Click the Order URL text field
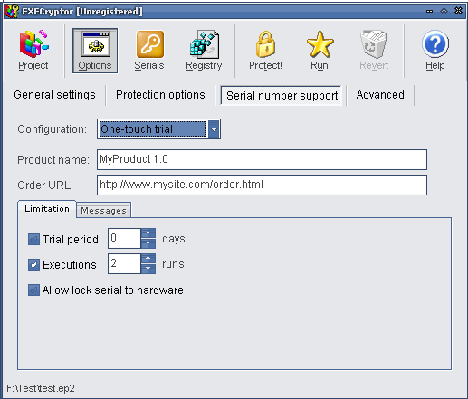The width and height of the screenshot is (468, 399). 262,185
